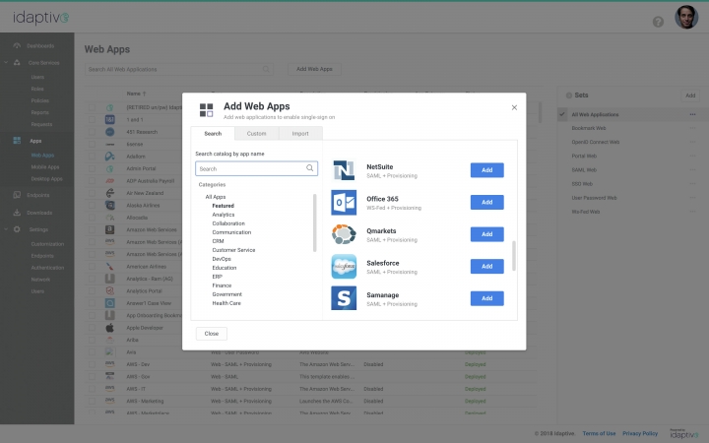Click the idaptive logo in header
The width and height of the screenshot is (709, 443).
[x=40, y=17]
